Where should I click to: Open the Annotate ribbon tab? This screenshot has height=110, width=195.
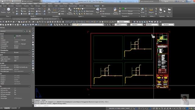tap(11, 6)
